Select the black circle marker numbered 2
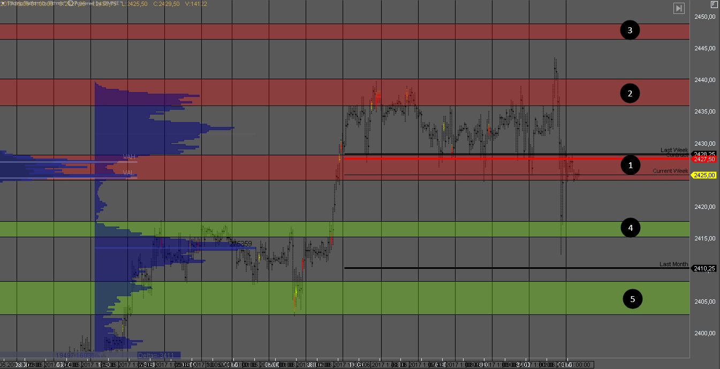Screen dimensions: 720x369 tap(630, 94)
